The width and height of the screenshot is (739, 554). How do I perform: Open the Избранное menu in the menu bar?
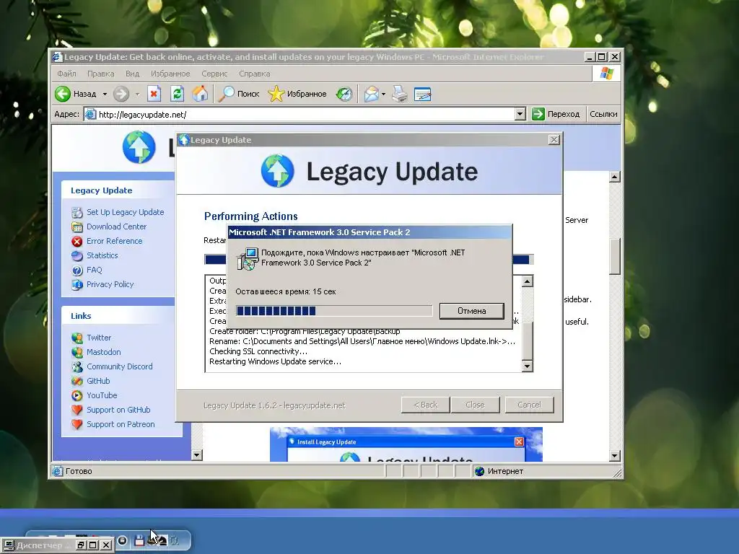click(170, 74)
